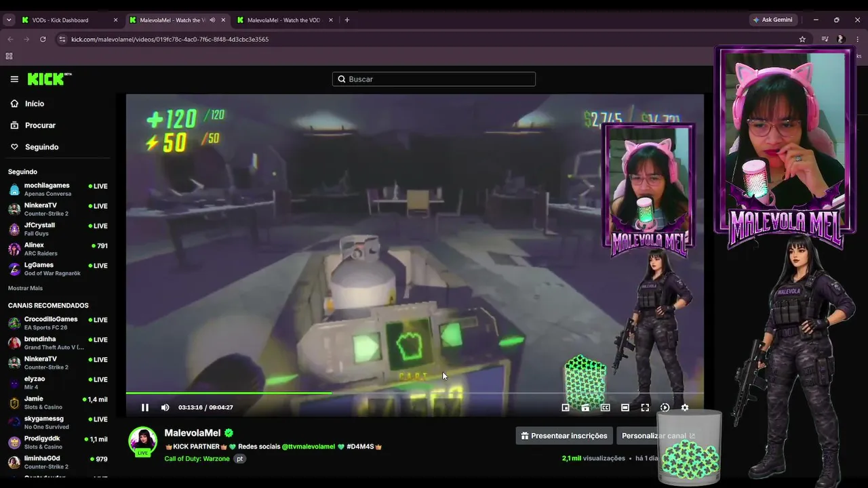This screenshot has height=488, width=868.
Task: Click the MalevolaMel profile avatar
Action: [x=143, y=441]
